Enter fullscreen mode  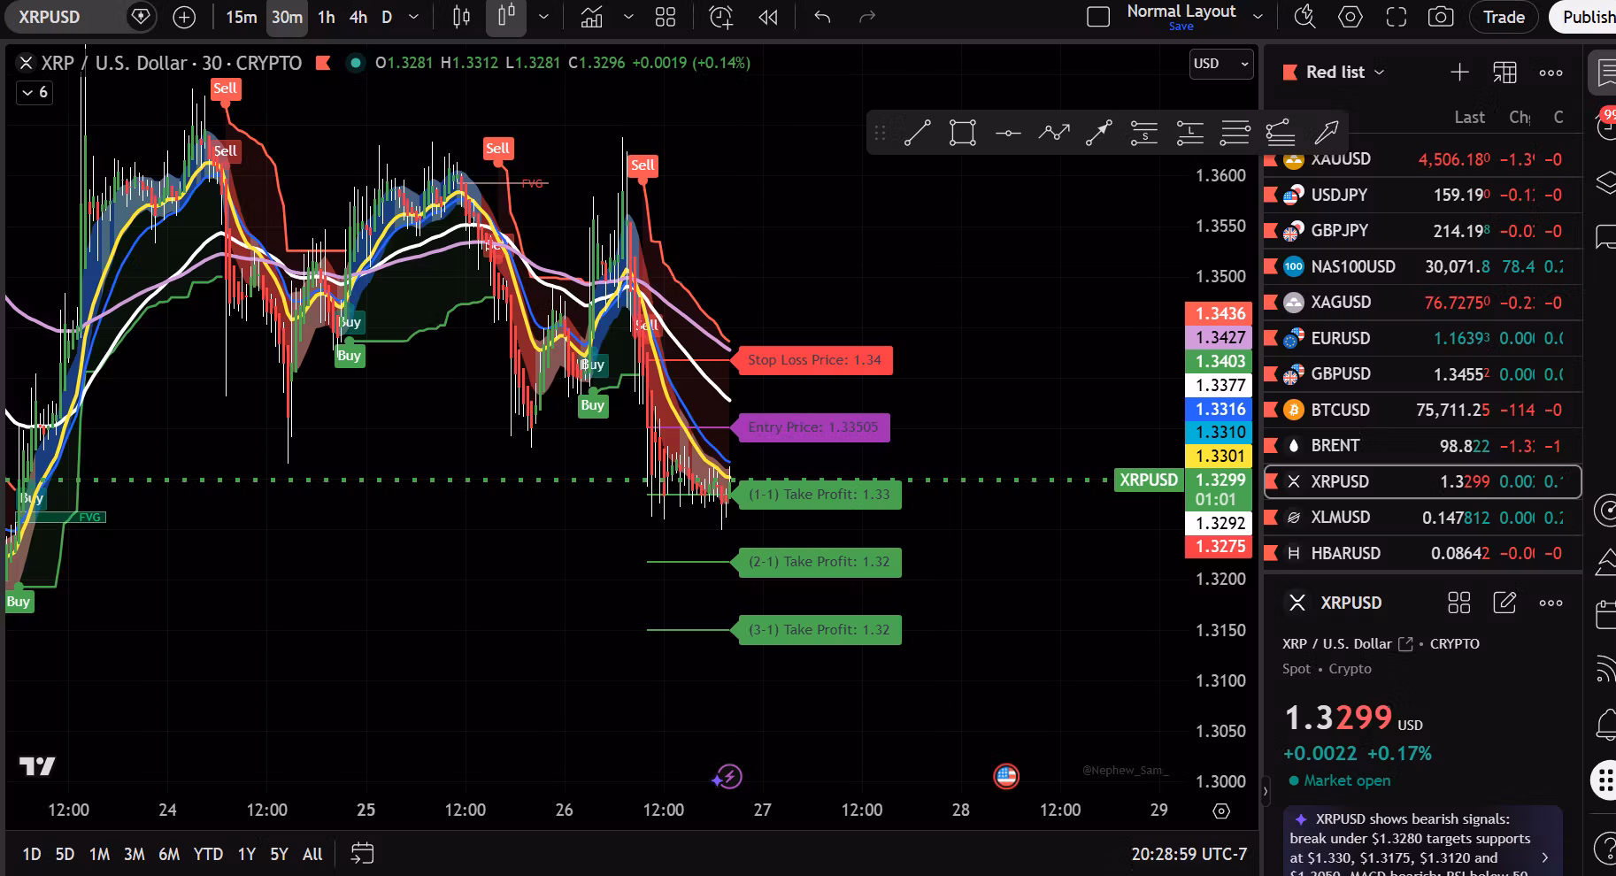pyautogui.click(x=1397, y=17)
